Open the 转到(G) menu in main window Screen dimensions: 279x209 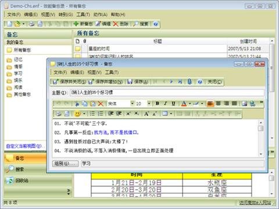[x=66, y=15]
